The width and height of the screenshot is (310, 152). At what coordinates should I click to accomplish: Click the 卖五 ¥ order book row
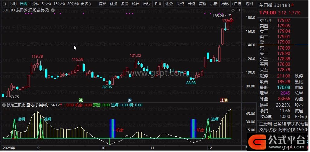[265, 20]
